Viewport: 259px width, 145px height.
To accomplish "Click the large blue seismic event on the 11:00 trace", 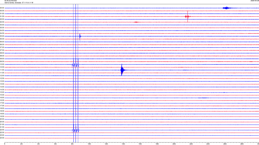I will click(x=122, y=70).
